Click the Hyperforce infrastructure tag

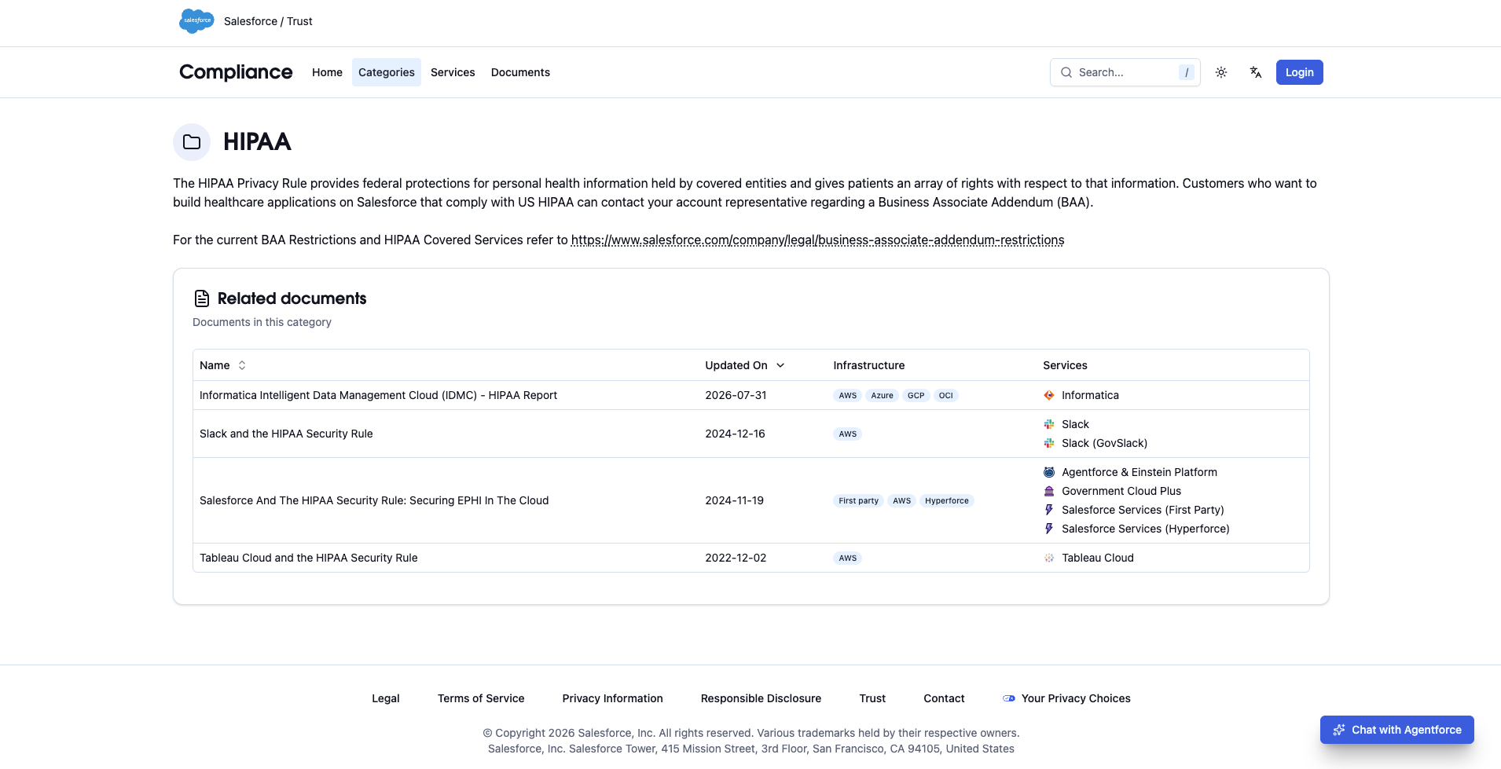coord(947,500)
